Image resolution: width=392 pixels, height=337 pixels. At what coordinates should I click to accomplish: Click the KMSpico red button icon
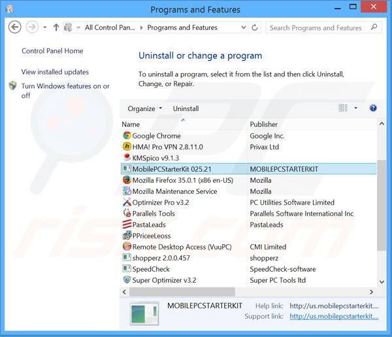pyautogui.click(x=127, y=157)
